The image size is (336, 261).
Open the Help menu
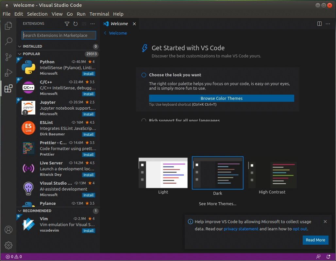tap(118, 14)
